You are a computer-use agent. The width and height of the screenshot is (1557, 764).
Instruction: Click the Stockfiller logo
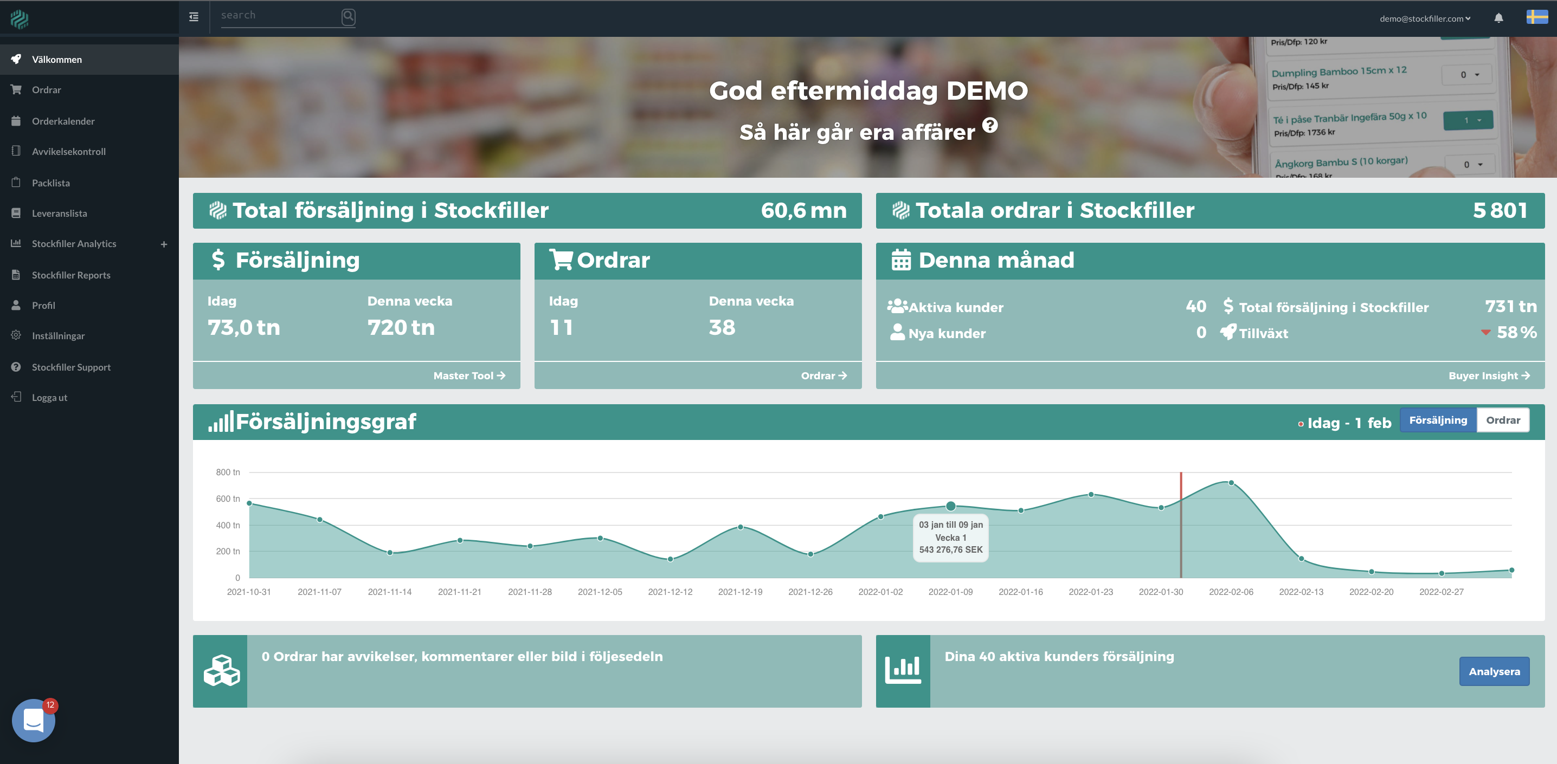(20, 20)
